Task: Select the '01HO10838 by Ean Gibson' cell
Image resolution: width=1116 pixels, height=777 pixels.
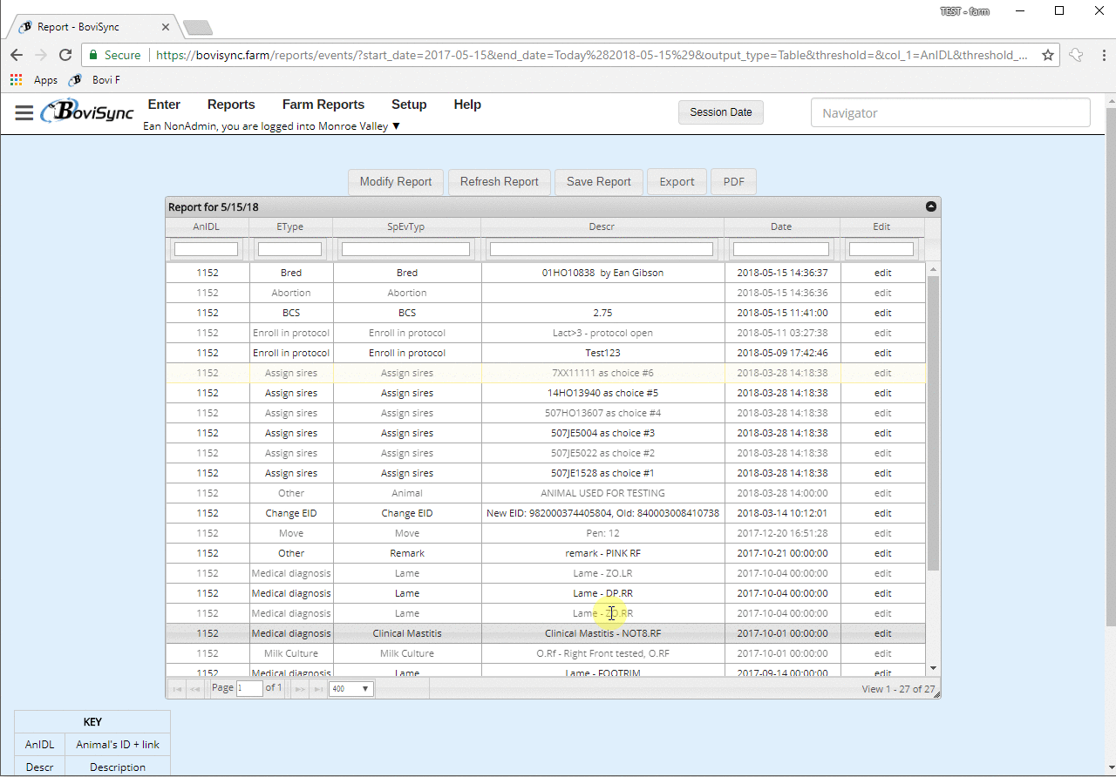Action: 602,273
